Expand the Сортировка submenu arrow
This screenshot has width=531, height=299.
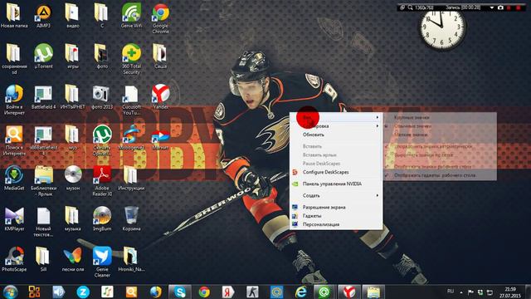pyautogui.click(x=378, y=126)
